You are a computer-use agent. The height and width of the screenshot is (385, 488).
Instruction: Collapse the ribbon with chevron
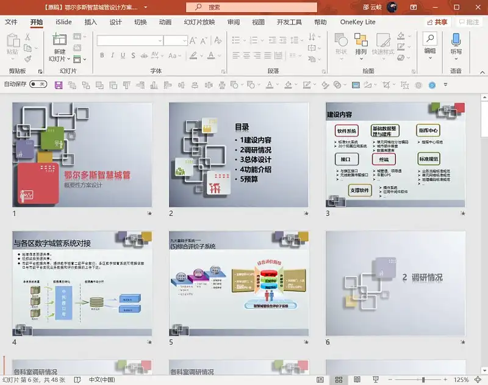click(483, 72)
